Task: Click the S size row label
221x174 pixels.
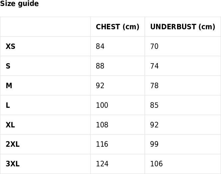Action: pos(8,66)
